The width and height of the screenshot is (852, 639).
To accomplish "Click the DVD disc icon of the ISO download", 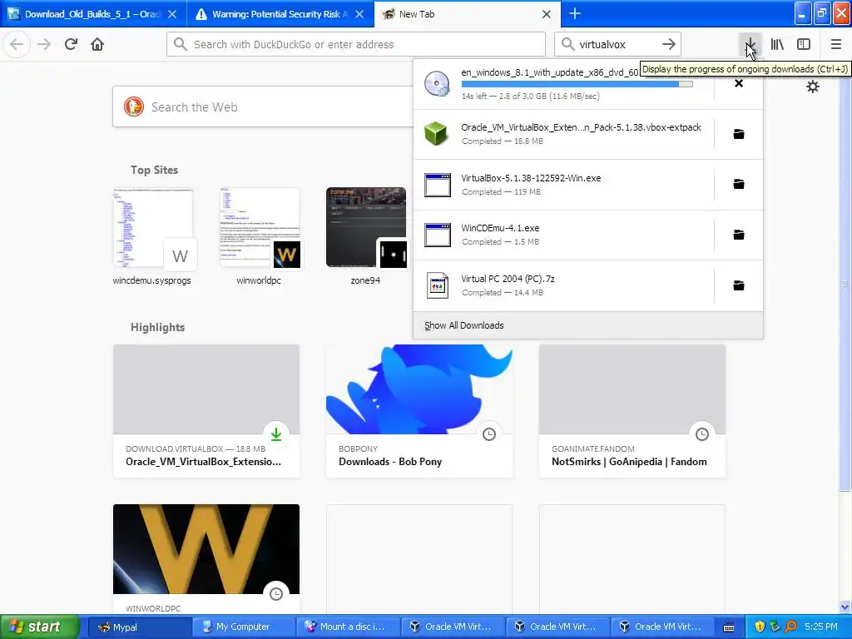I will [x=437, y=84].
